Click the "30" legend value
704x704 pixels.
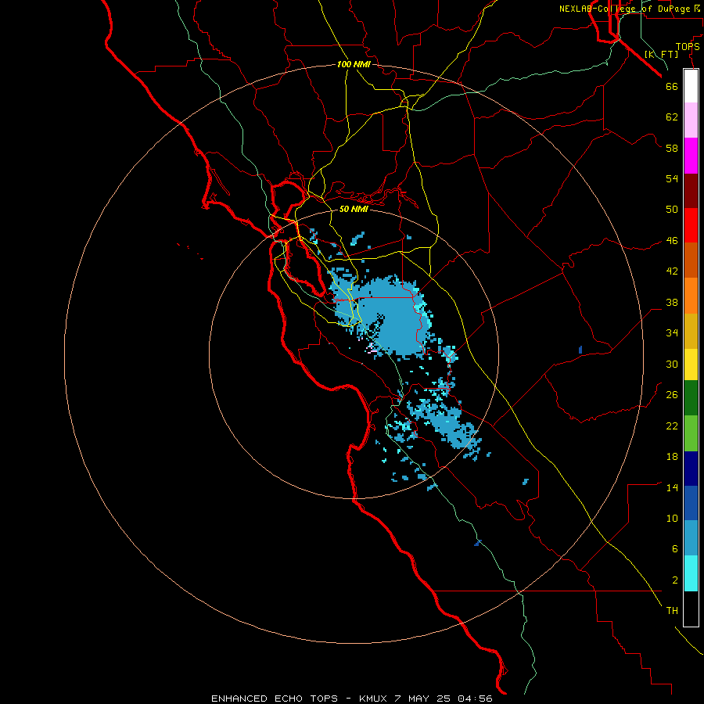point(672,364)
